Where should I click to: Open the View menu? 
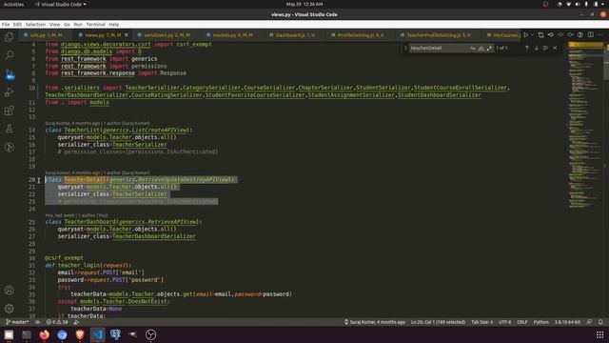coord(54,24)
